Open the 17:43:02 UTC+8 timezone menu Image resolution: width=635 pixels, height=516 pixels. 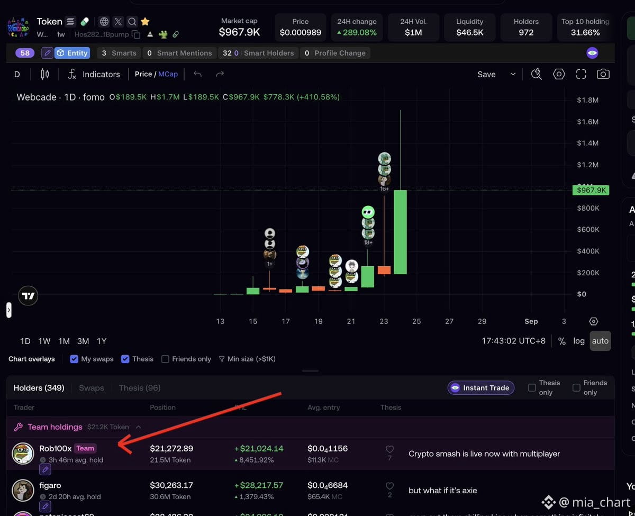point(513,341)
